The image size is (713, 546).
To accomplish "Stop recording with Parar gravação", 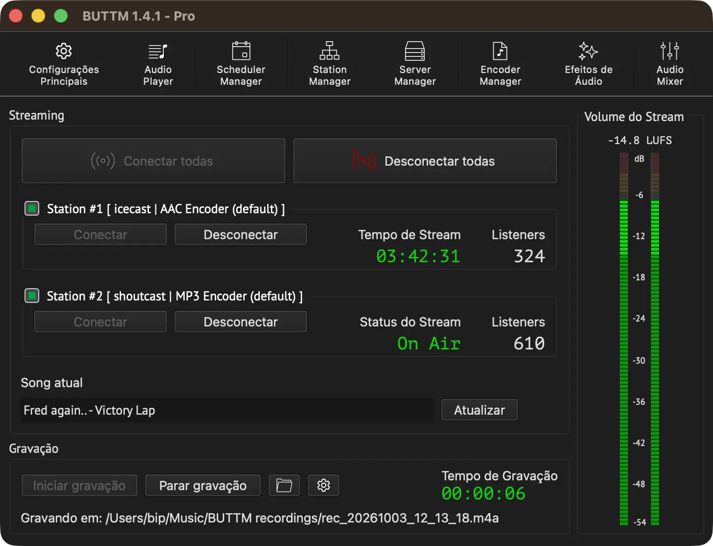I will pos(203,485).
